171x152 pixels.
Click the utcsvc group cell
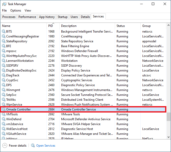coord(147,75)
